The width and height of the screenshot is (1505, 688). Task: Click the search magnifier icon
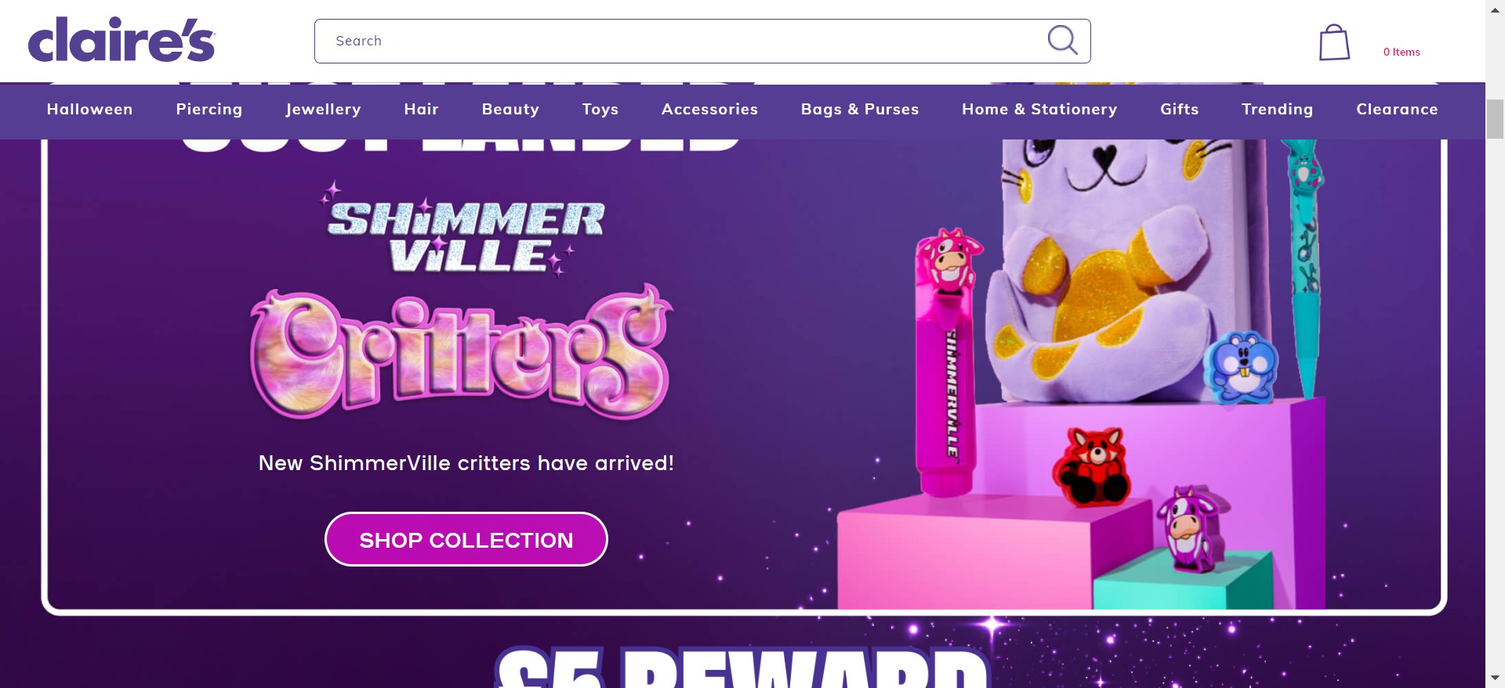[1063, 40]
